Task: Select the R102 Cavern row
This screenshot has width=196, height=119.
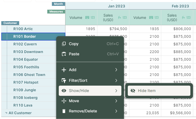Action: click(x=29, y=44)
